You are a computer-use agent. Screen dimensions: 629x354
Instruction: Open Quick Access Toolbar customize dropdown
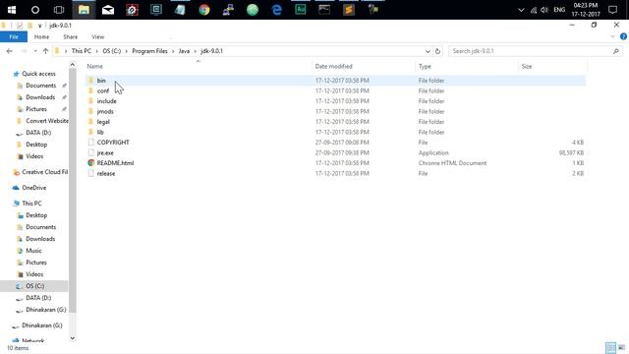click(x=39, y=26)
